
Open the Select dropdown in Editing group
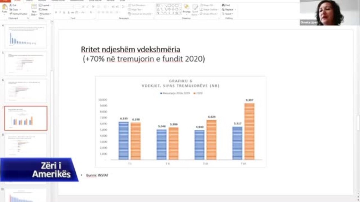228,14
